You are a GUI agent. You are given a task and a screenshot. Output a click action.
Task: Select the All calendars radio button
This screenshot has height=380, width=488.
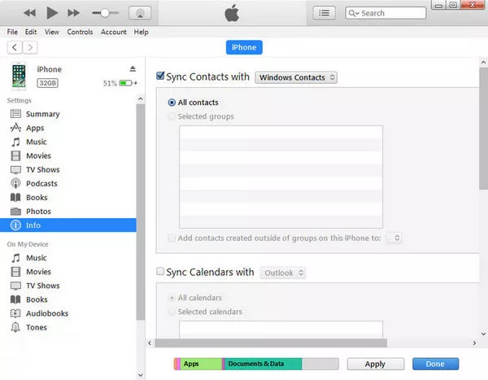172,298
